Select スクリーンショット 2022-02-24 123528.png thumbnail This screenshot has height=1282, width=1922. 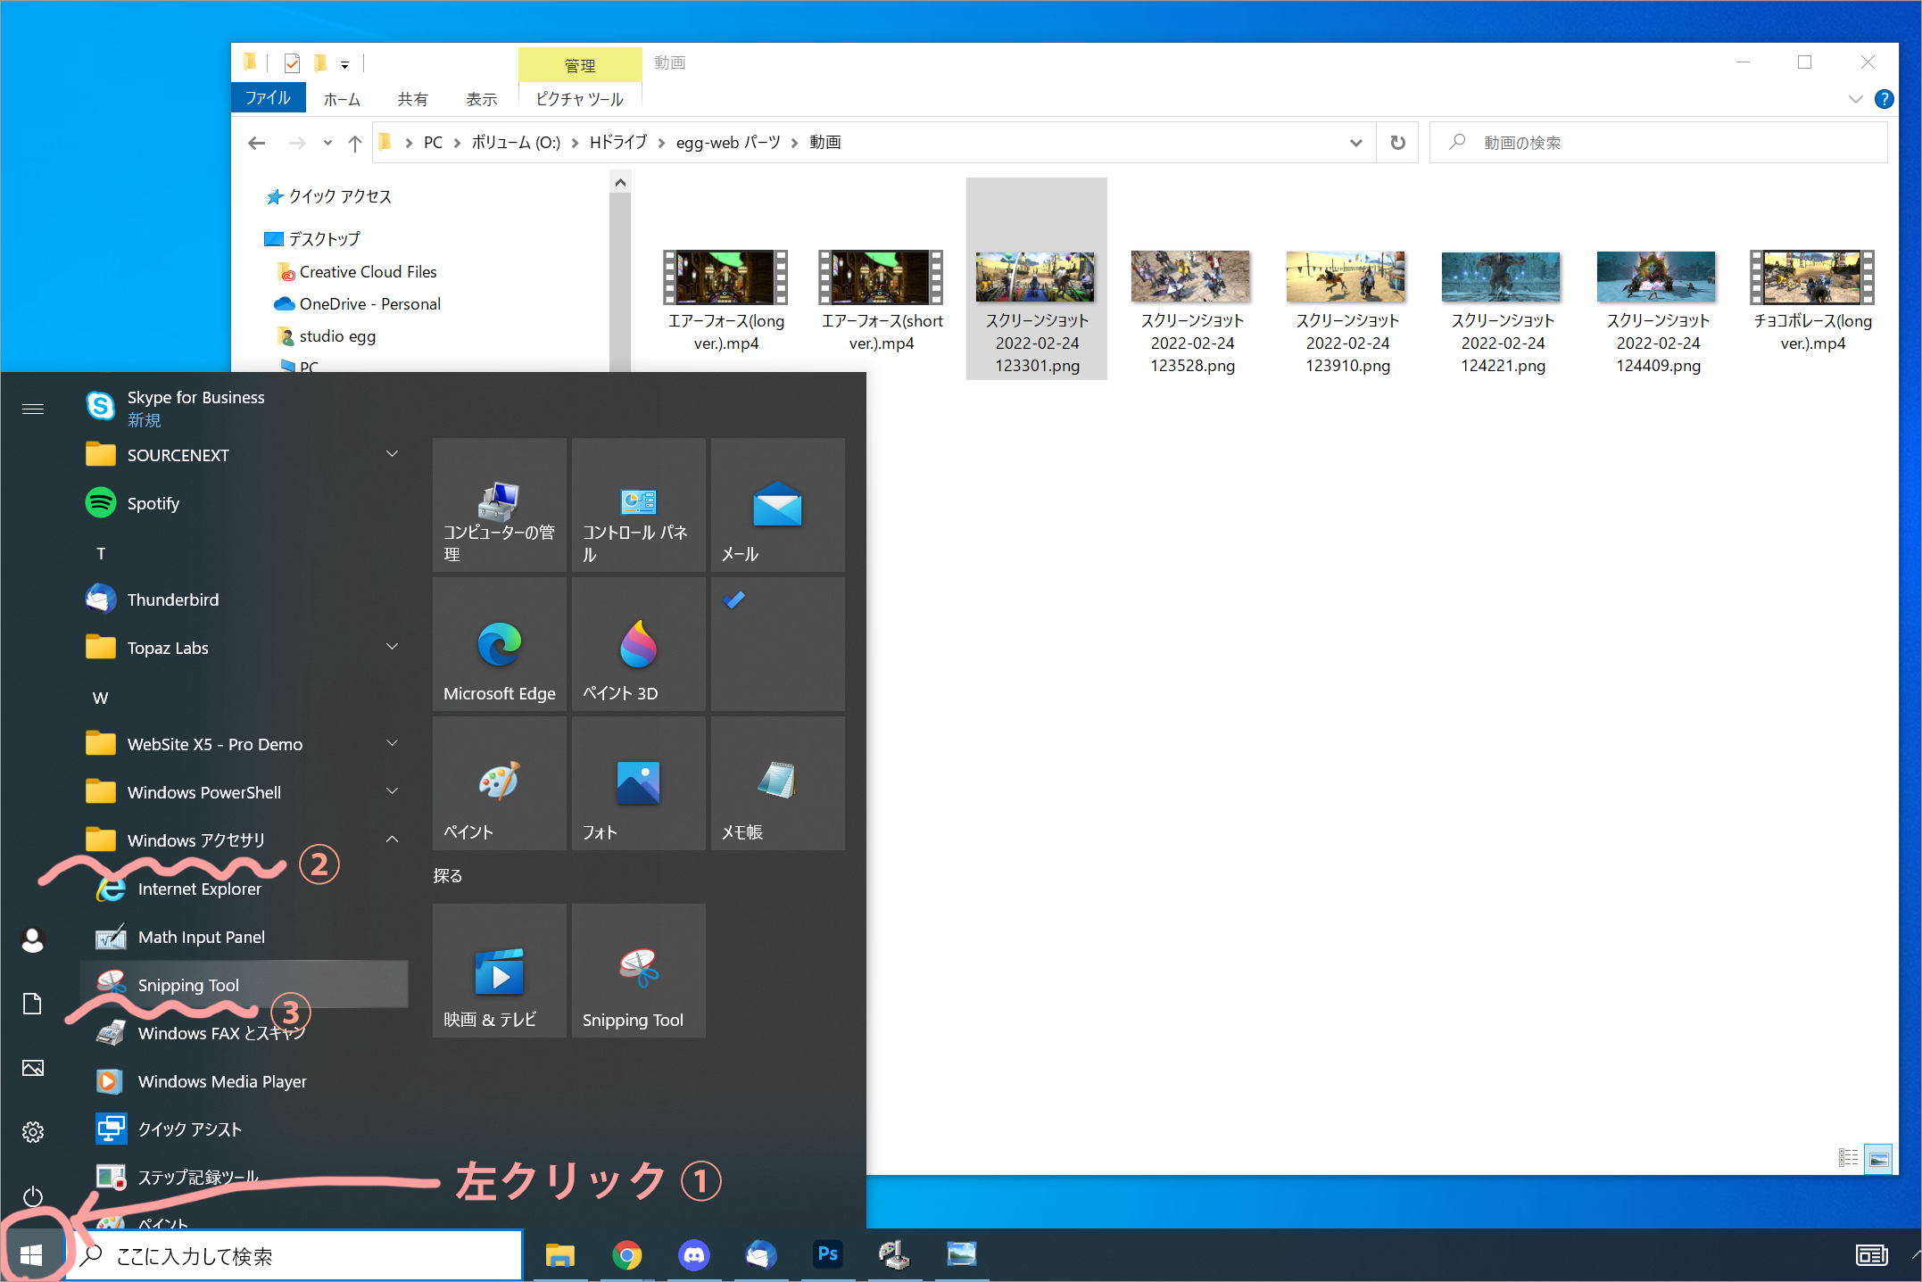1191,277
